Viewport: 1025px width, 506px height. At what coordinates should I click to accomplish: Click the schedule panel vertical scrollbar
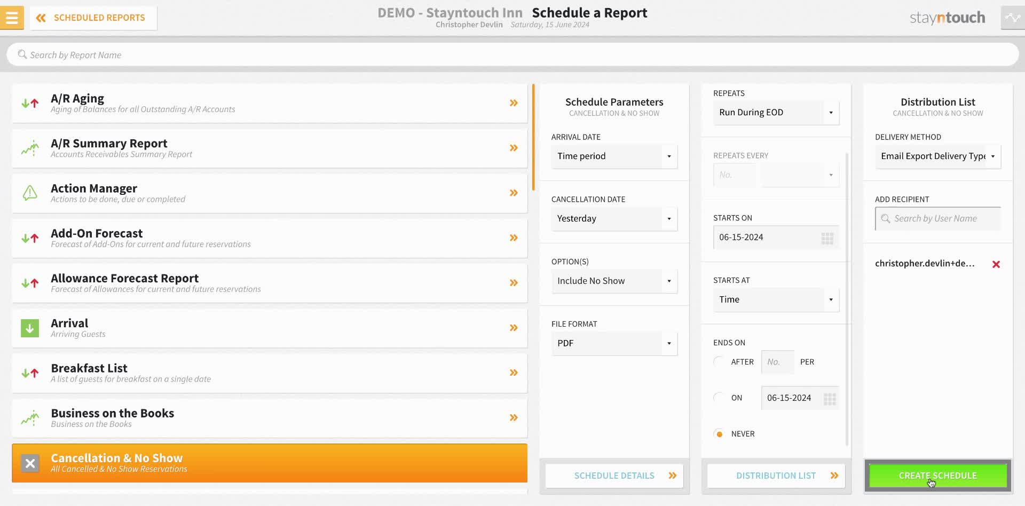847,299
